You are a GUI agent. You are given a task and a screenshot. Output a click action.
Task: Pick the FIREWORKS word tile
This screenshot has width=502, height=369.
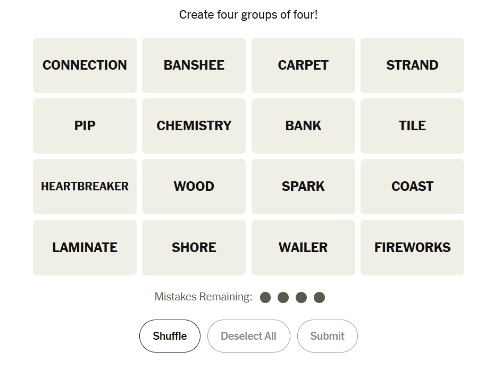(x=412, y=248)
